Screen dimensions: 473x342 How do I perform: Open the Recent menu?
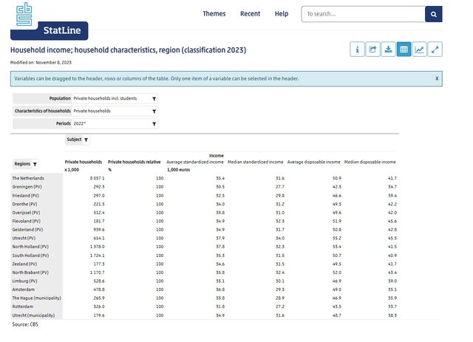[250, 14]
